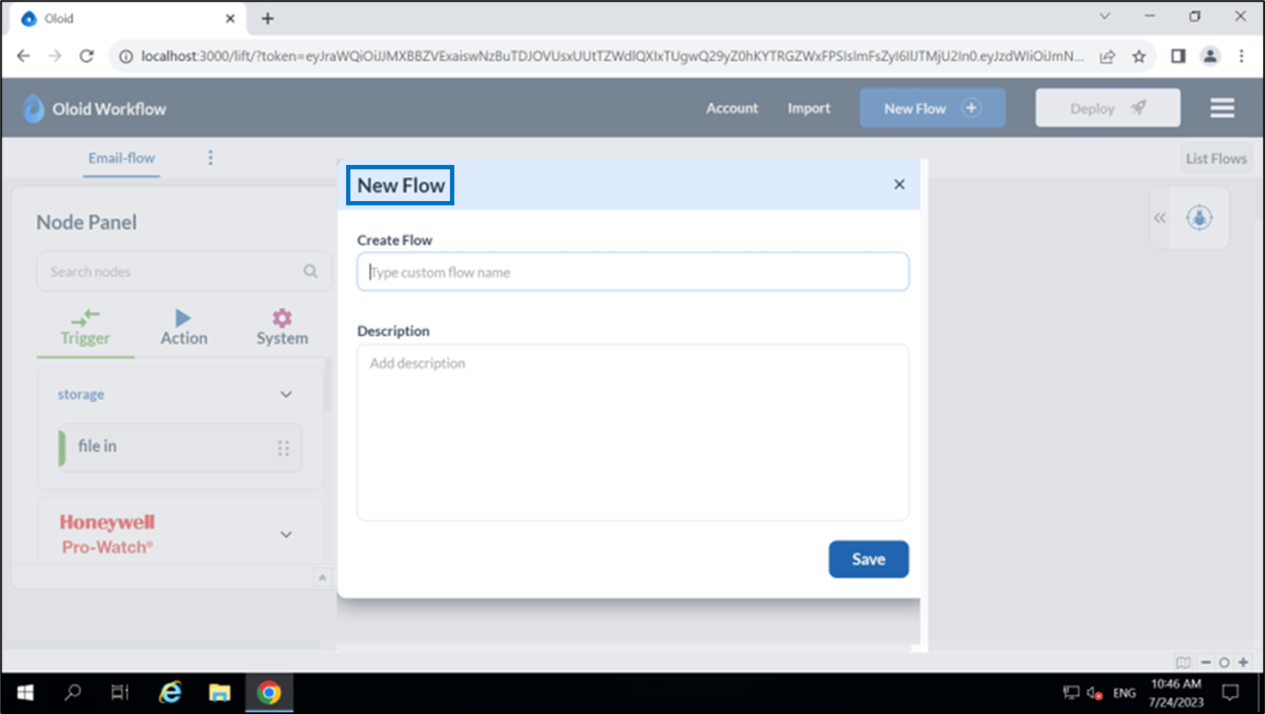Screen dimensions: 1265x714
Task: Collapse the Node Panel with up chevron
Action: tap(322, 577)
